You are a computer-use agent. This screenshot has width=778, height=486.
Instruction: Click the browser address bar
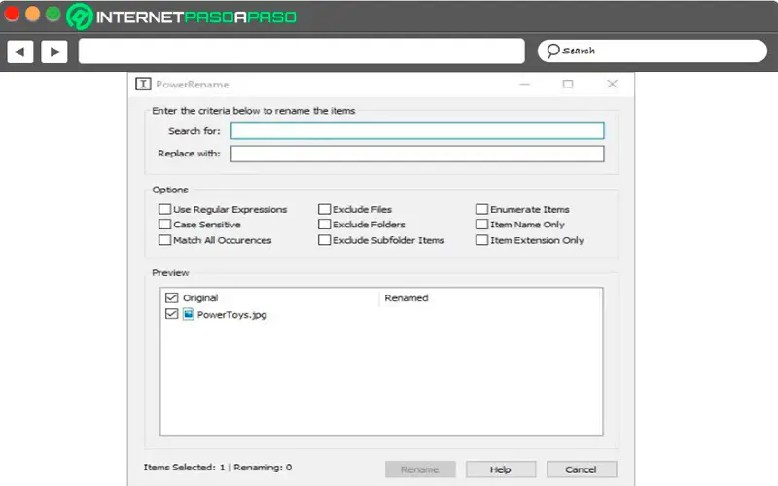(301, 52)
